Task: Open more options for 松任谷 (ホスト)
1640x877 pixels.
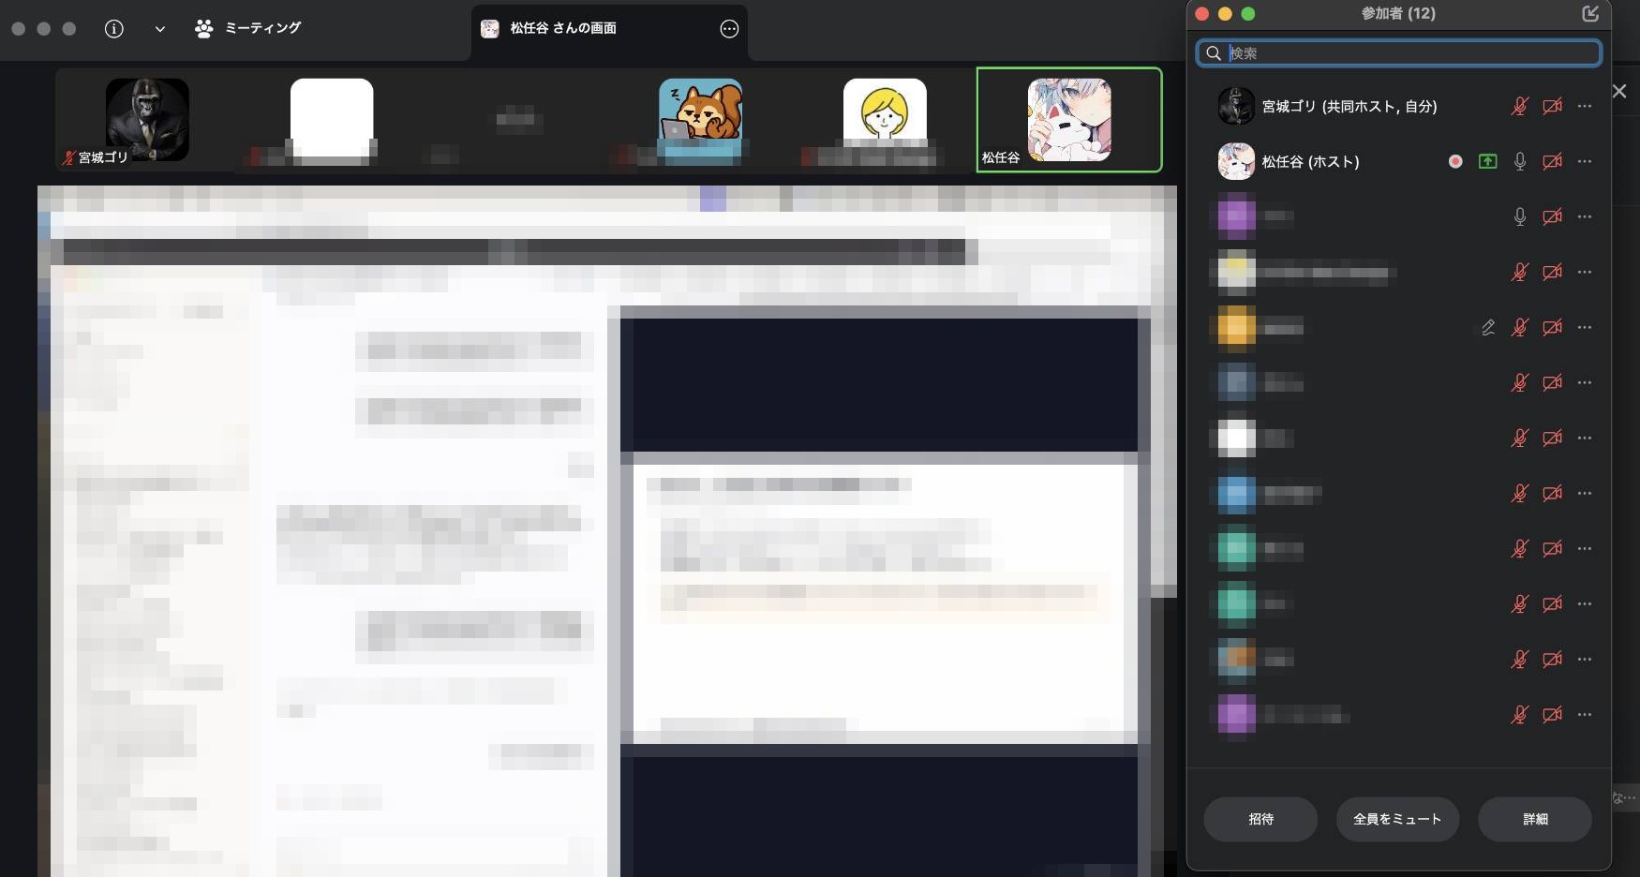Action: [x=1585, y=161]
